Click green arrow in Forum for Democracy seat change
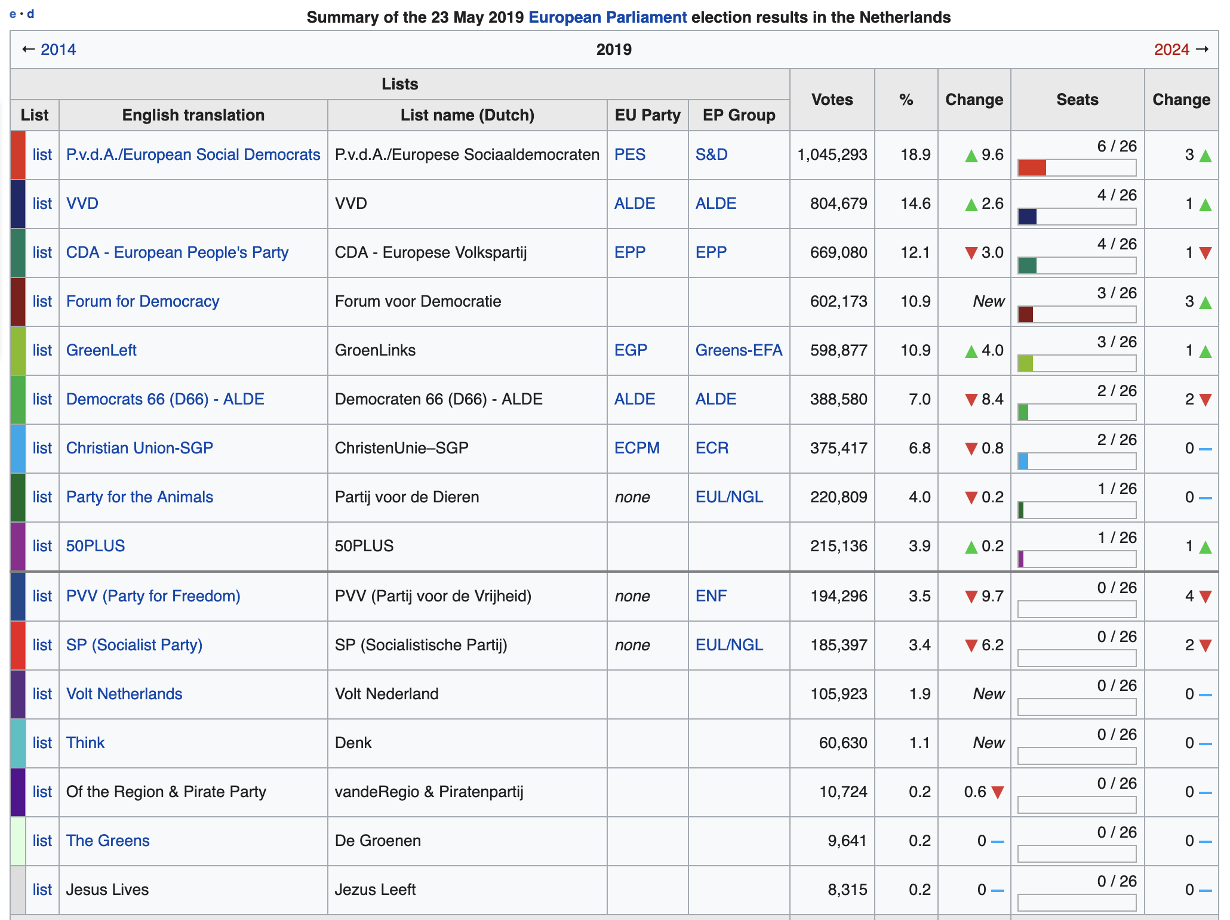1230x920 pixels. pyautogui.click(x=1205, y=302)
